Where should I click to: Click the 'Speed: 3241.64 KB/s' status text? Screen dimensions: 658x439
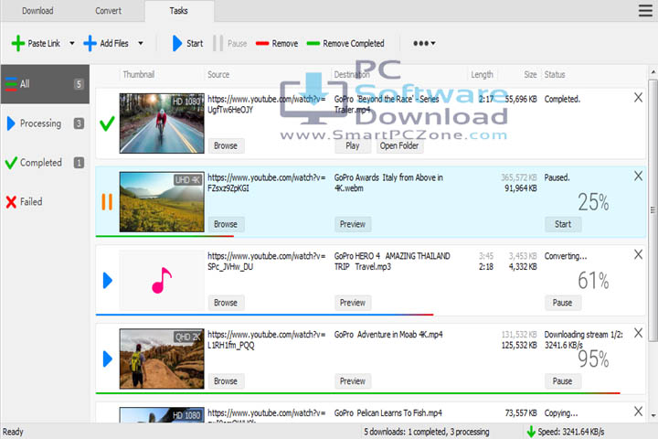pos(571,432)
